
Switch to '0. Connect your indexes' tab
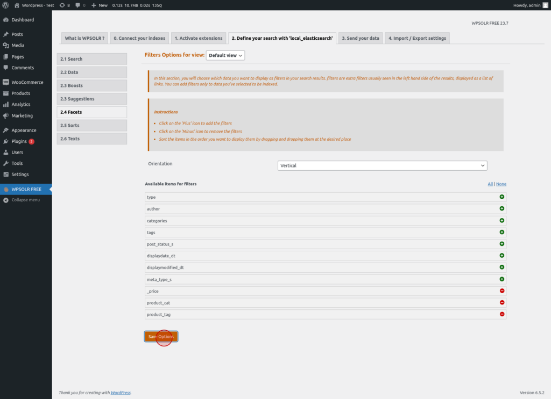(x=139, y=38)
